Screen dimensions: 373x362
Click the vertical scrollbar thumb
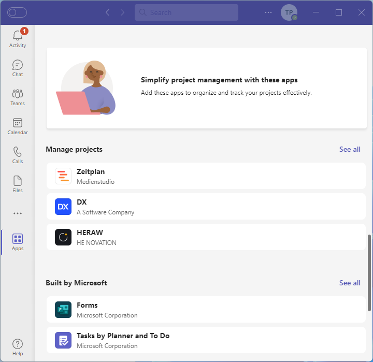point(369,273)
